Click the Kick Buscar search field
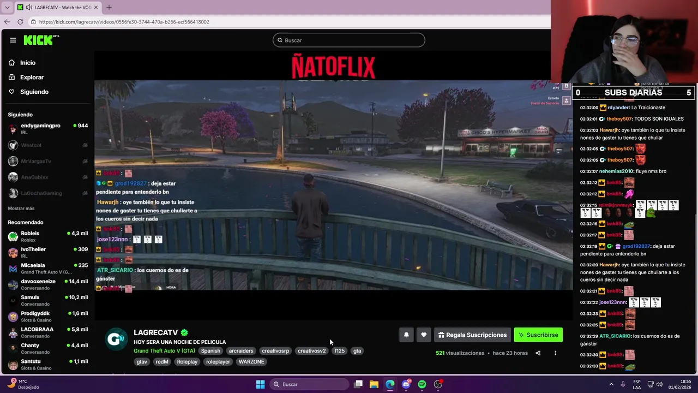 coord(349,40)
